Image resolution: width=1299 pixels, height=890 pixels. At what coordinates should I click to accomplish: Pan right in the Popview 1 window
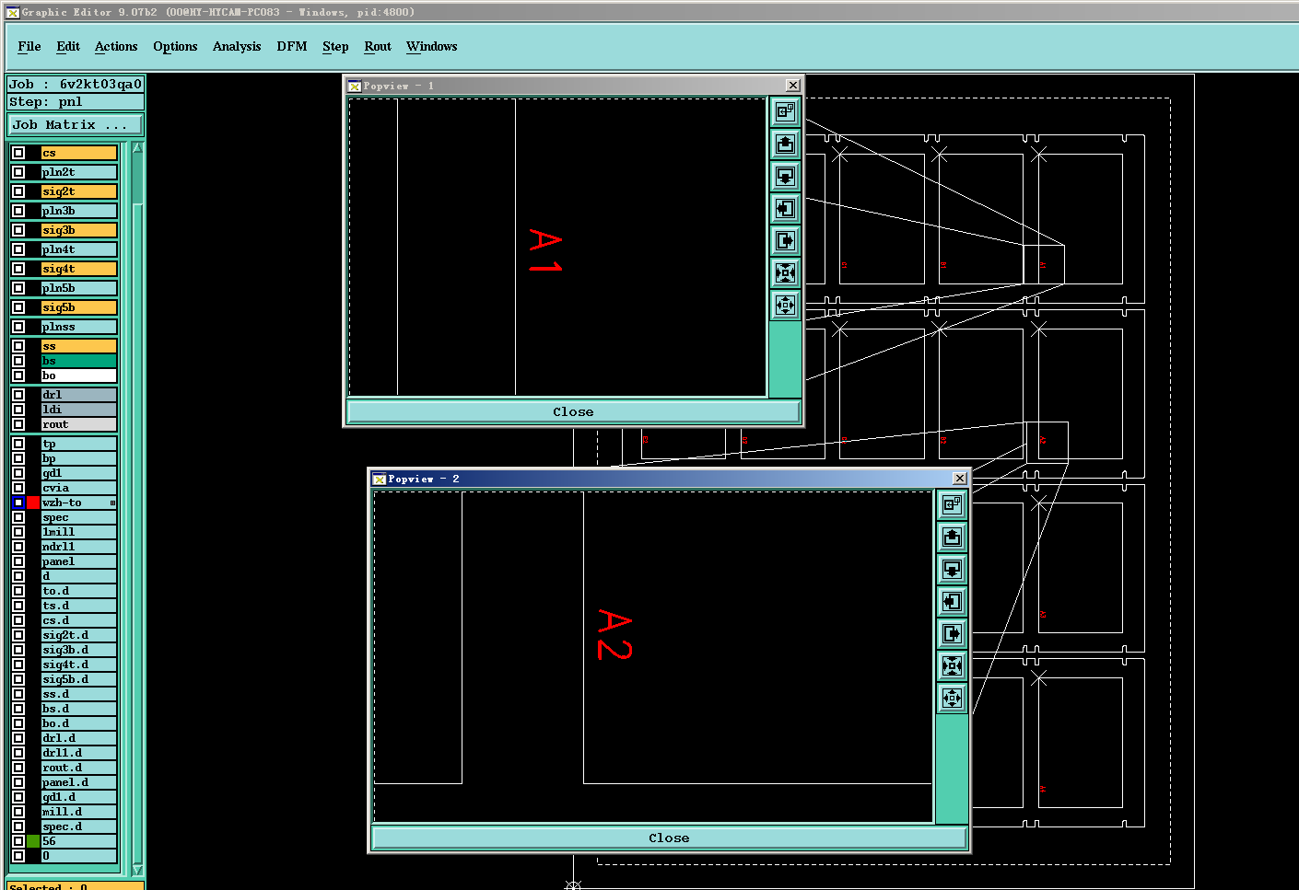click(785, 240)
